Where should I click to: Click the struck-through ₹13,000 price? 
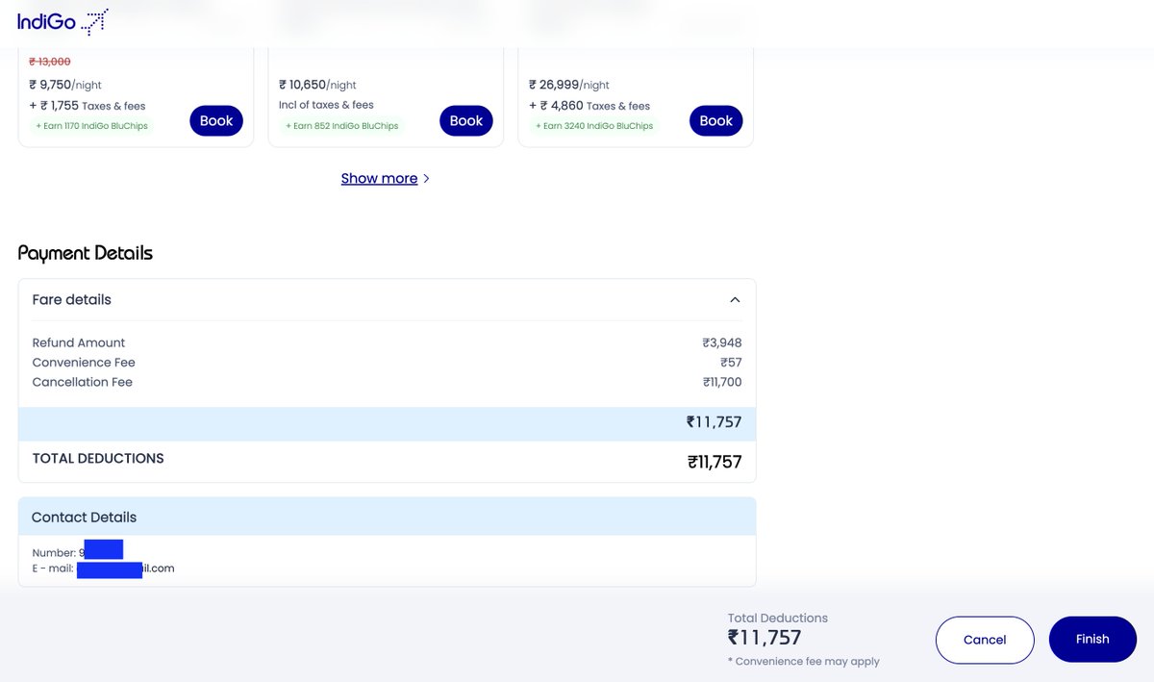50,62
